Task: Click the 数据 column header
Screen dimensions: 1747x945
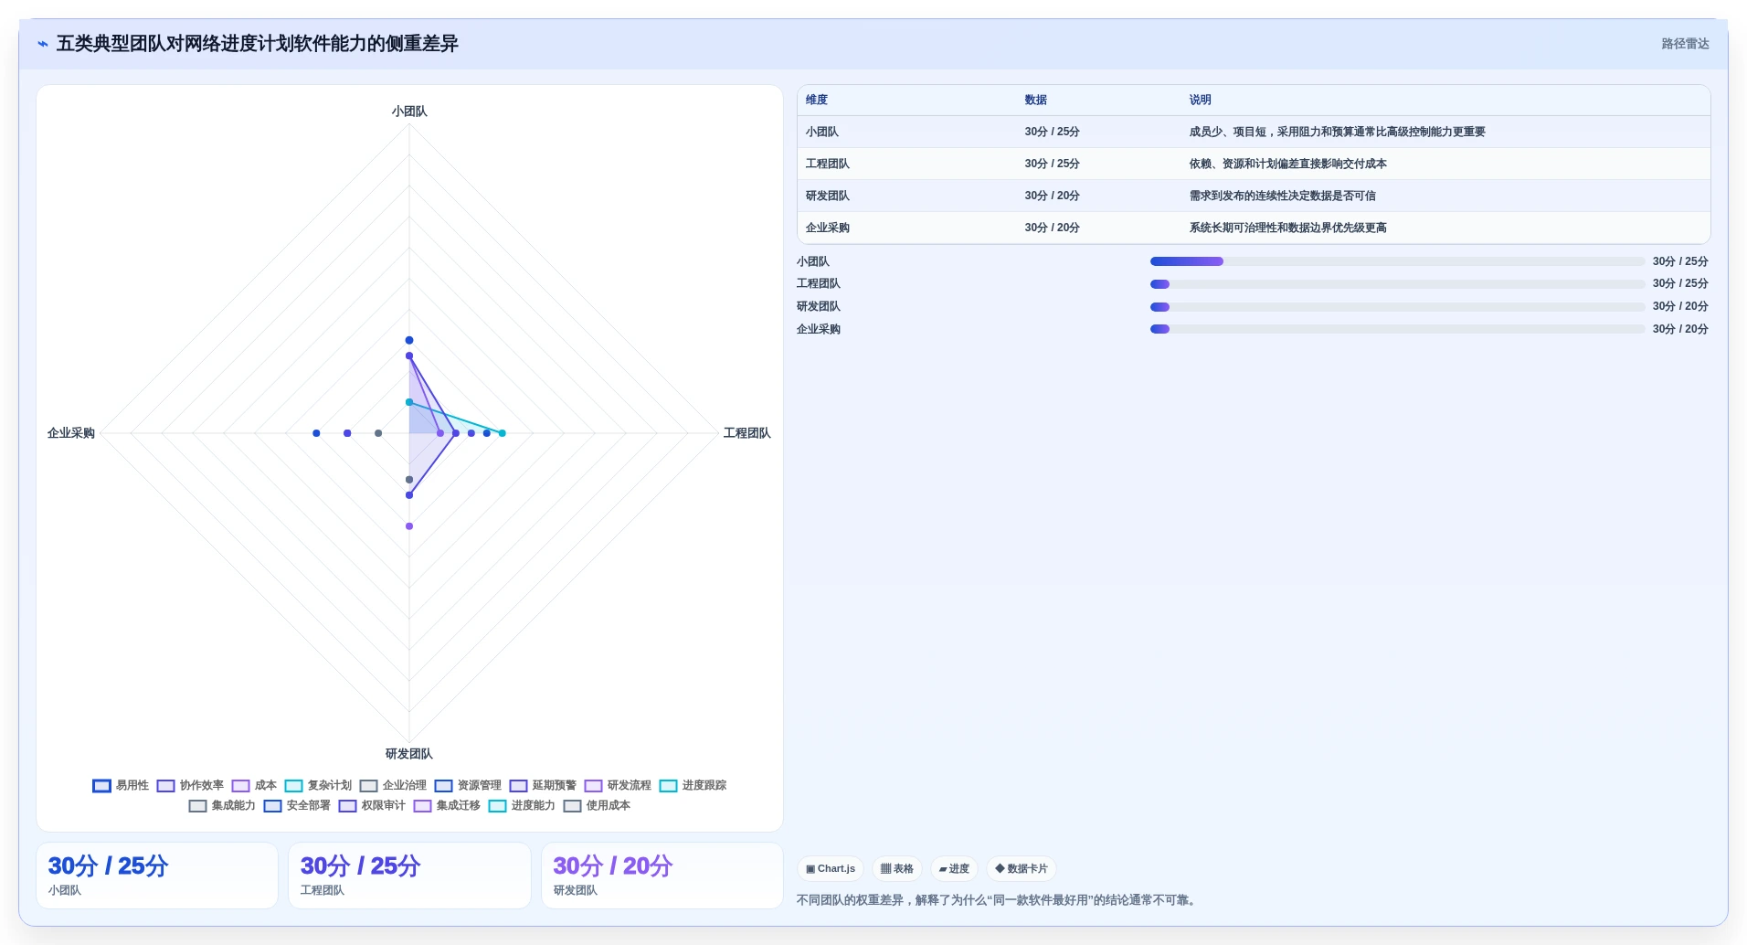Action: pos(1035,100)
